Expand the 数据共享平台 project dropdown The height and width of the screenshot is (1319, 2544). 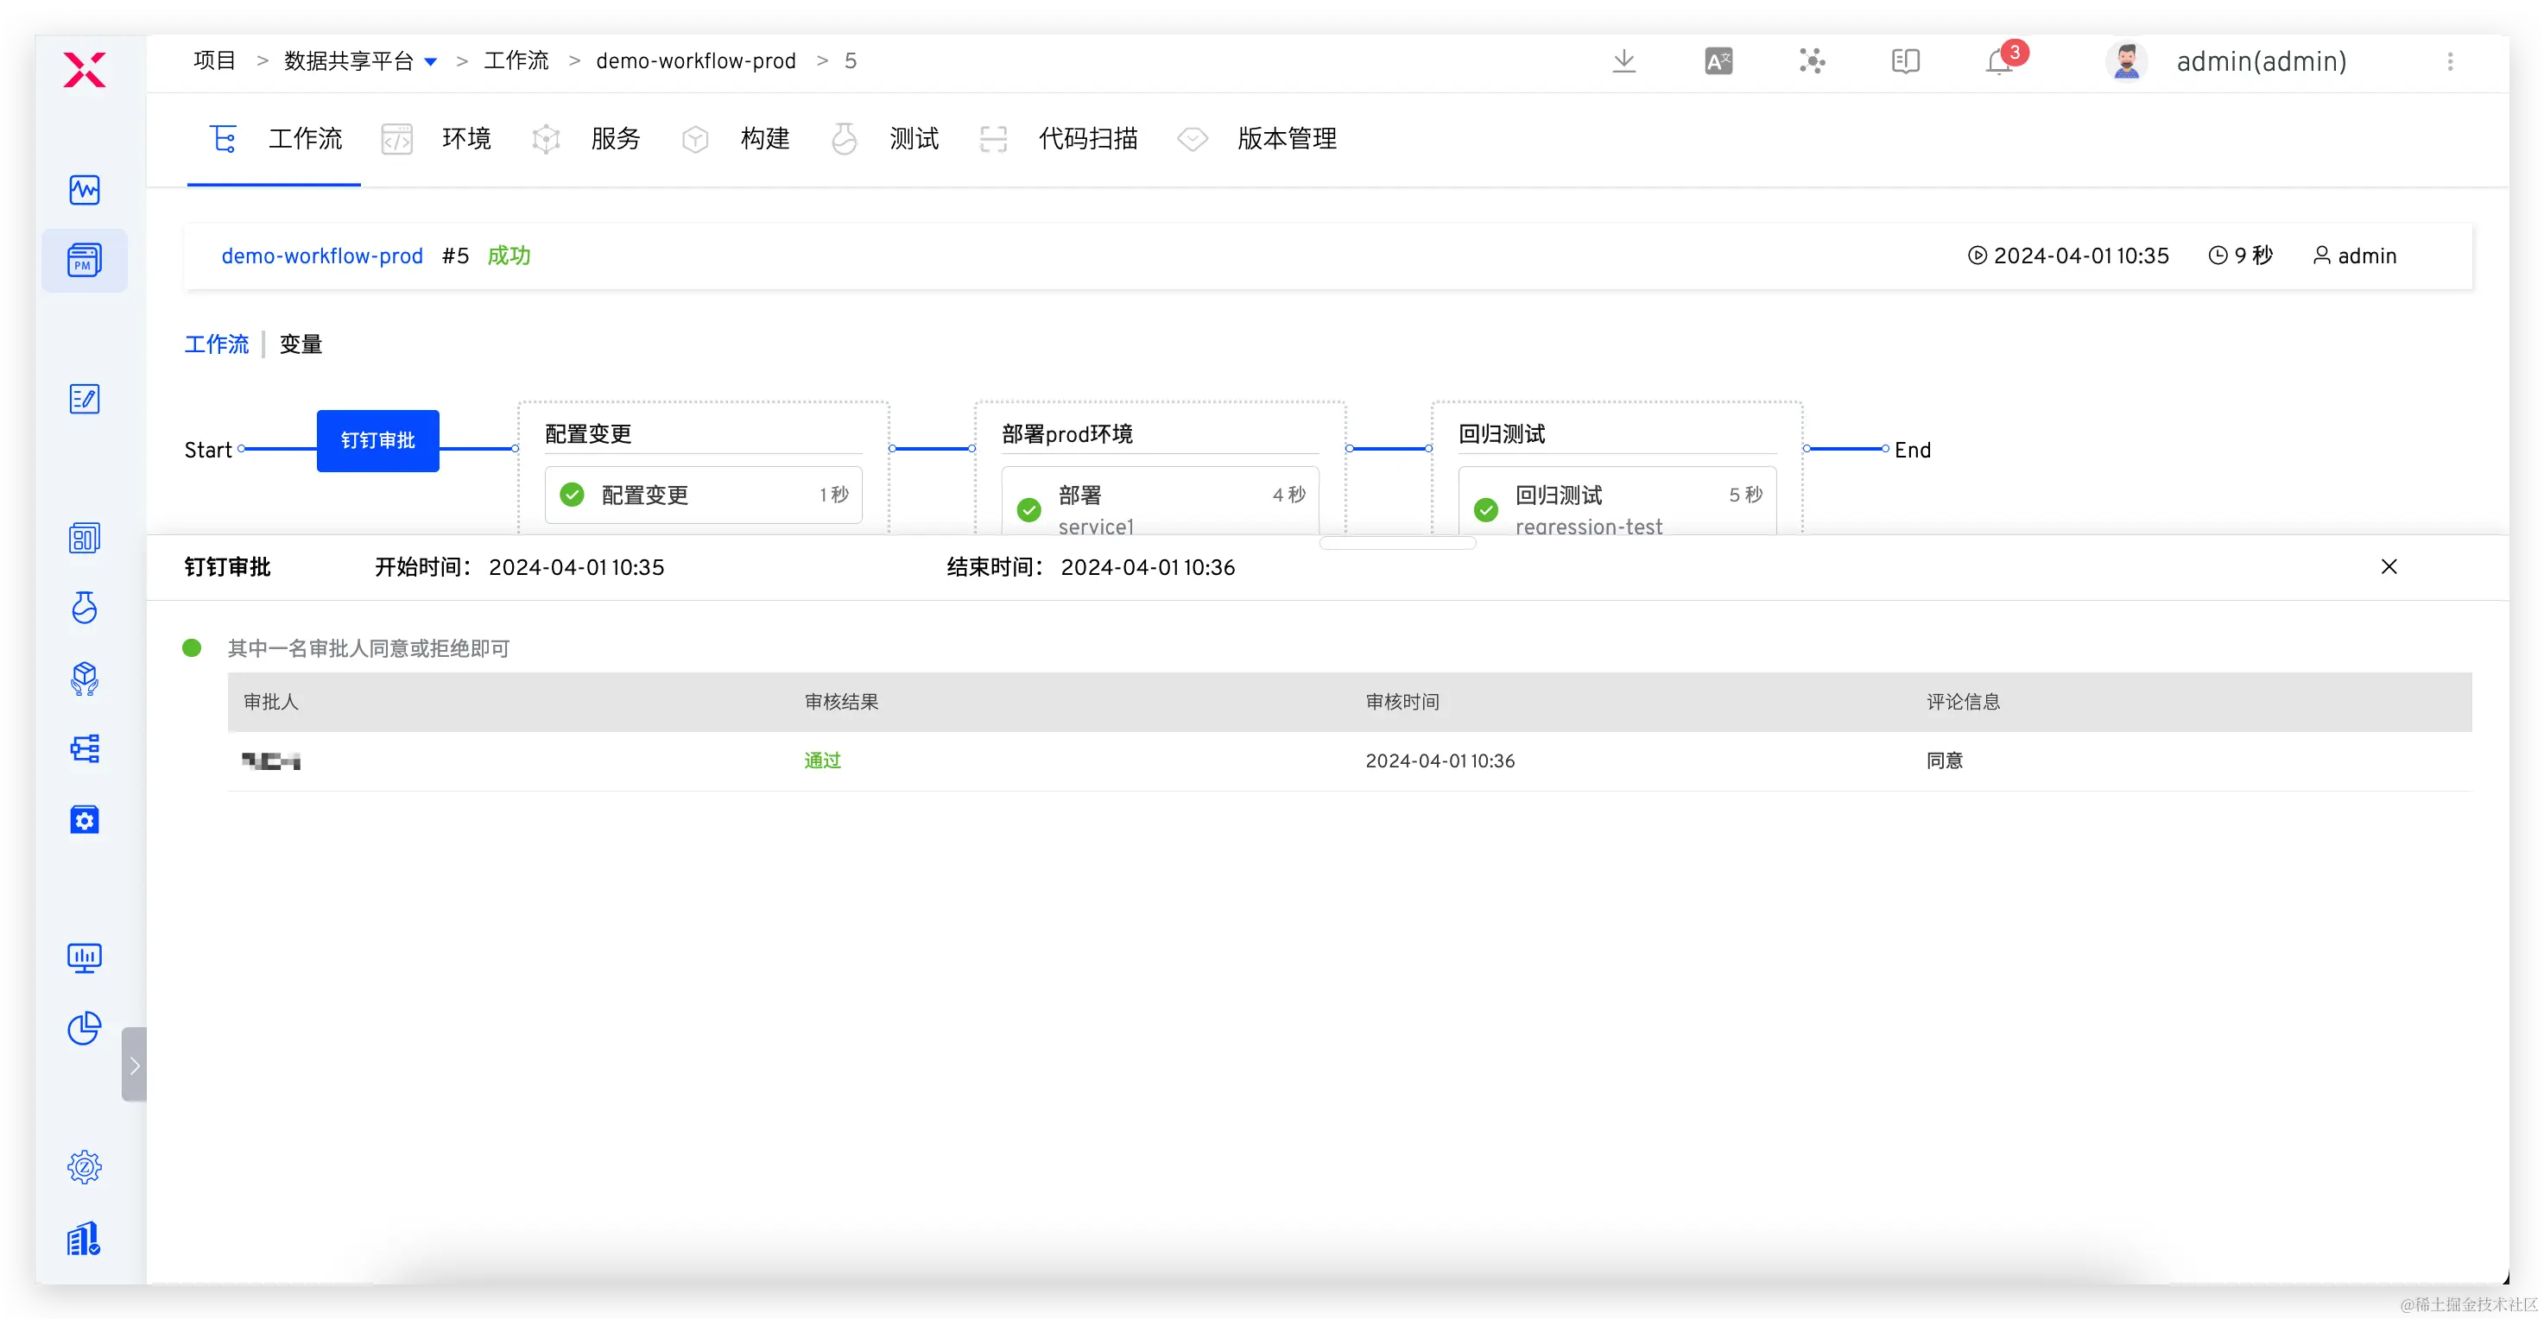pos(431,61)
